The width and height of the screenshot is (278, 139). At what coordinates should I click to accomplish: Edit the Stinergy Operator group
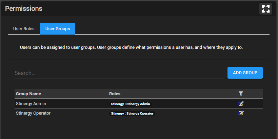241,113
